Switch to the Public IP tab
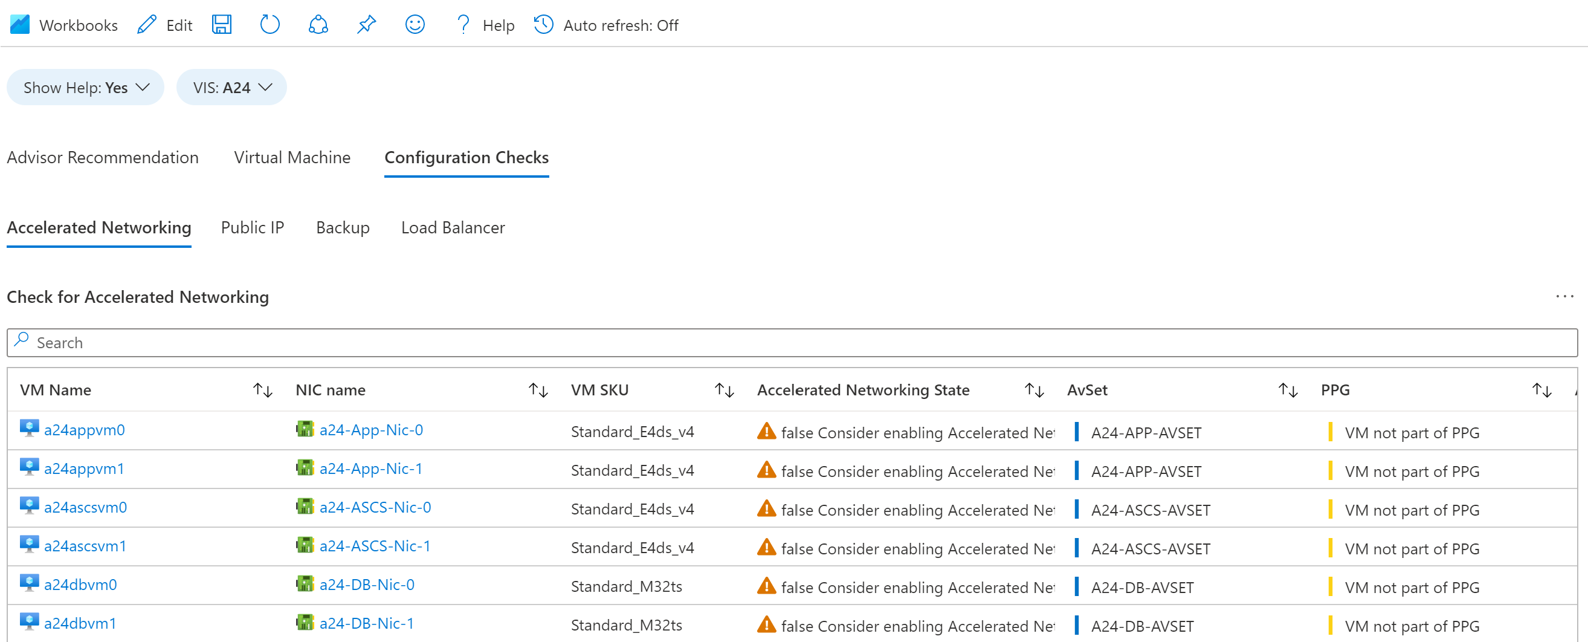 (252, 227)
